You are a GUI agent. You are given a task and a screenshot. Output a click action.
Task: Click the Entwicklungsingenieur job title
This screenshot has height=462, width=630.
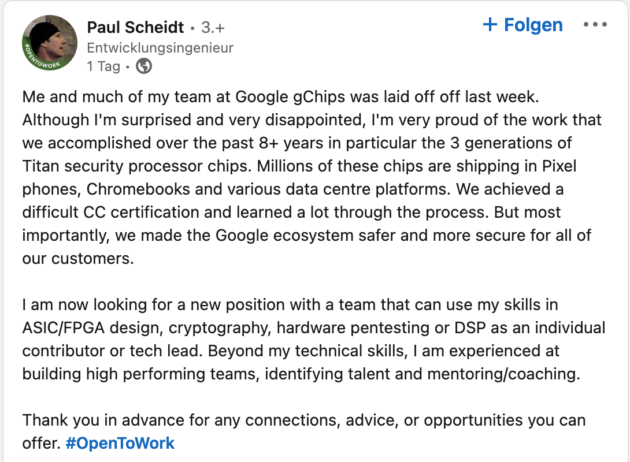pyautogui.click(x=160, y=48)
